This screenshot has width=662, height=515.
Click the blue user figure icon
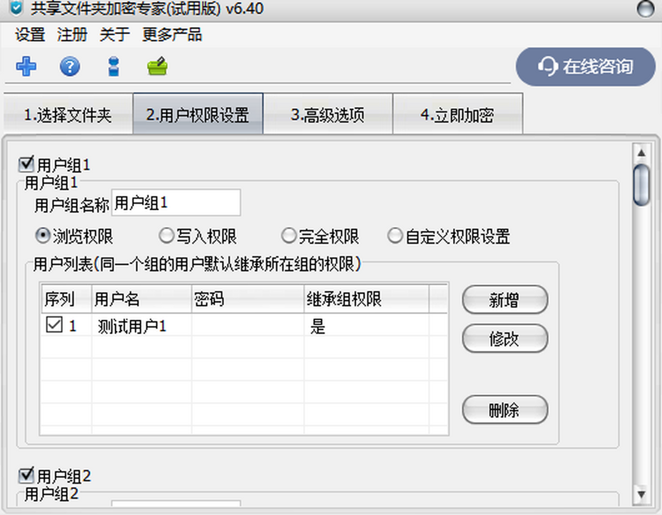pos(114,67)
